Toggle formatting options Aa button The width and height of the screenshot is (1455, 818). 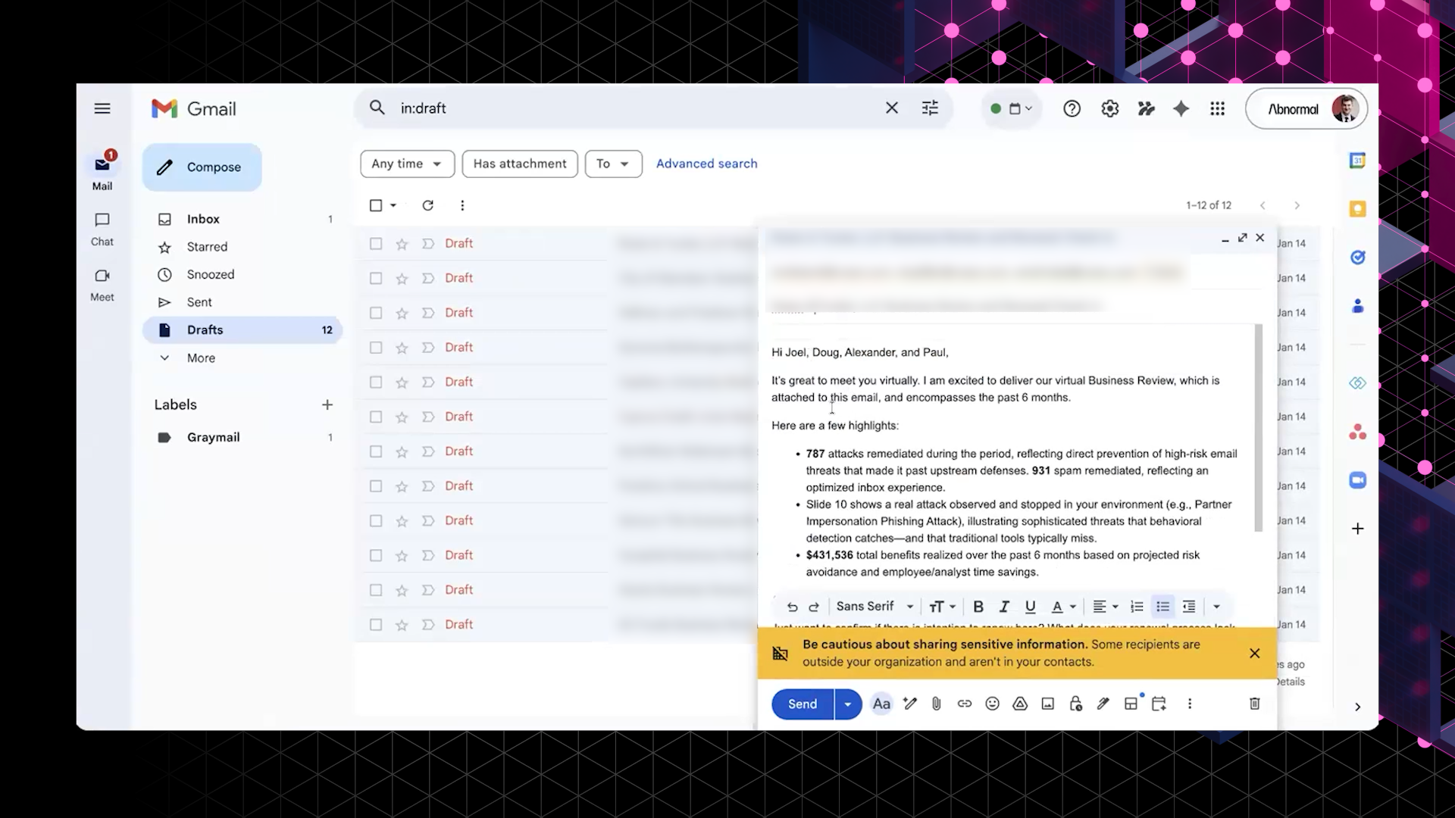click(881, 704)
